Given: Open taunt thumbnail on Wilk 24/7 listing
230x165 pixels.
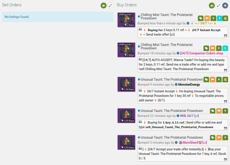Looking at the screenshot, I should (126, 116).
